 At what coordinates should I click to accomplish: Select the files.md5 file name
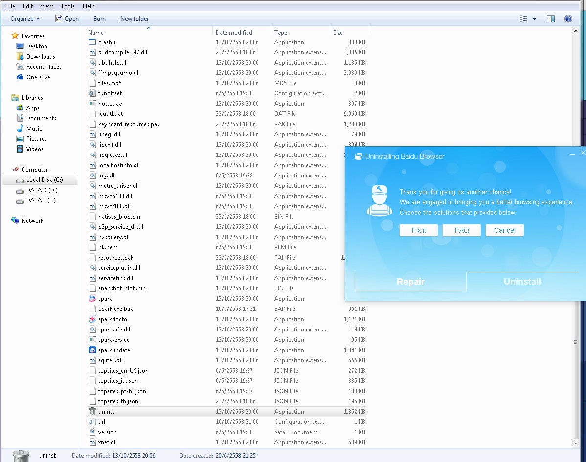pos(110,83)
